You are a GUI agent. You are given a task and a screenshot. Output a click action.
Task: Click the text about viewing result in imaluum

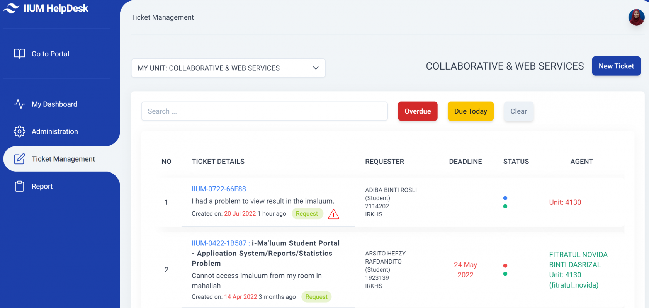(x=263, y=201)
